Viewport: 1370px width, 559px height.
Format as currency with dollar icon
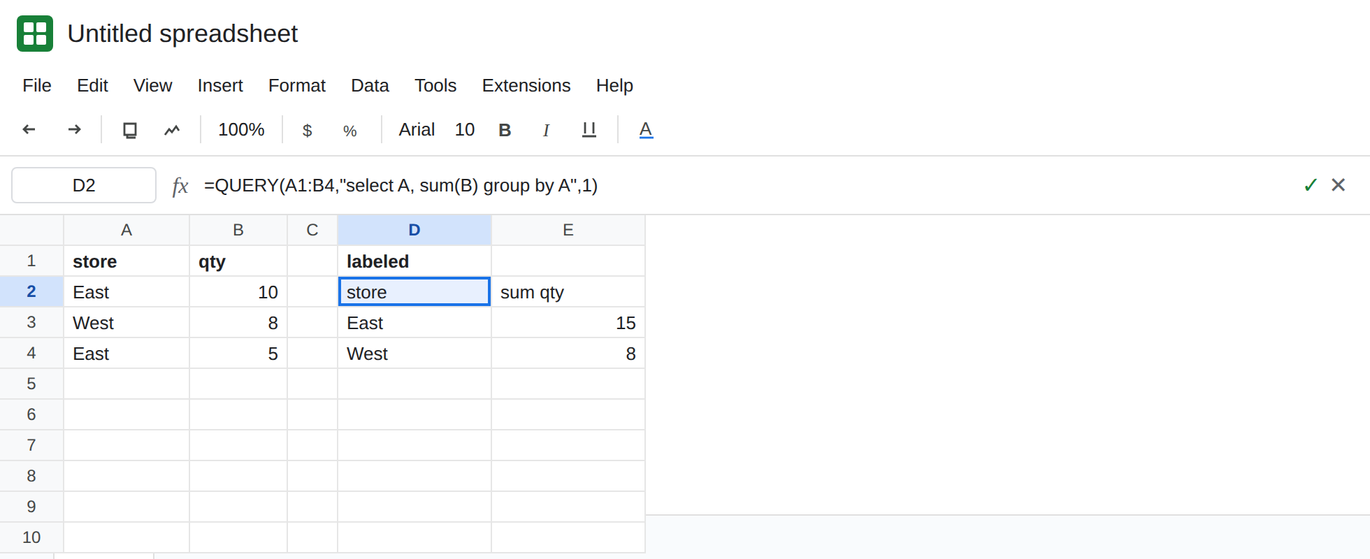point(307,130)
